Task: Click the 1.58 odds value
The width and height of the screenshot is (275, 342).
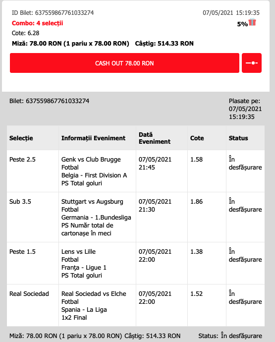Action: (x=197, y=160)
